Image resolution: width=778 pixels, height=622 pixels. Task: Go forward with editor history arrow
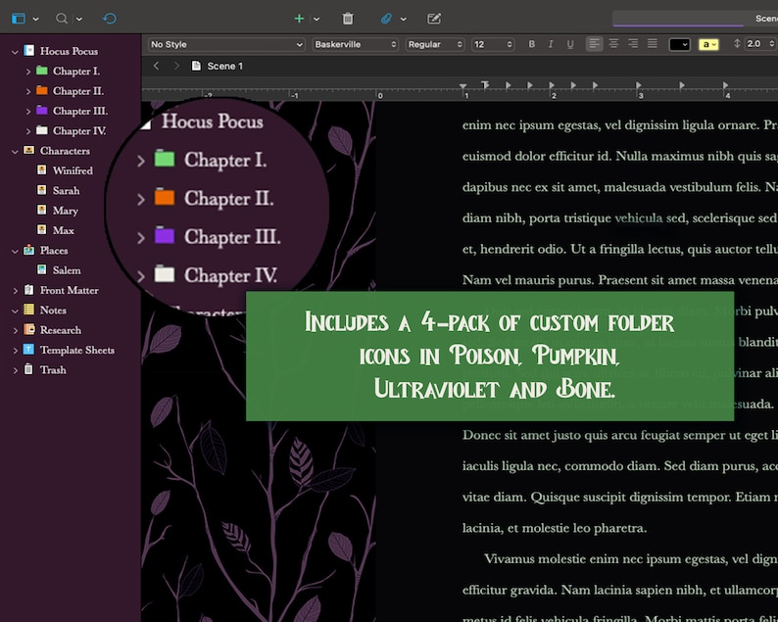click(176, 66)
